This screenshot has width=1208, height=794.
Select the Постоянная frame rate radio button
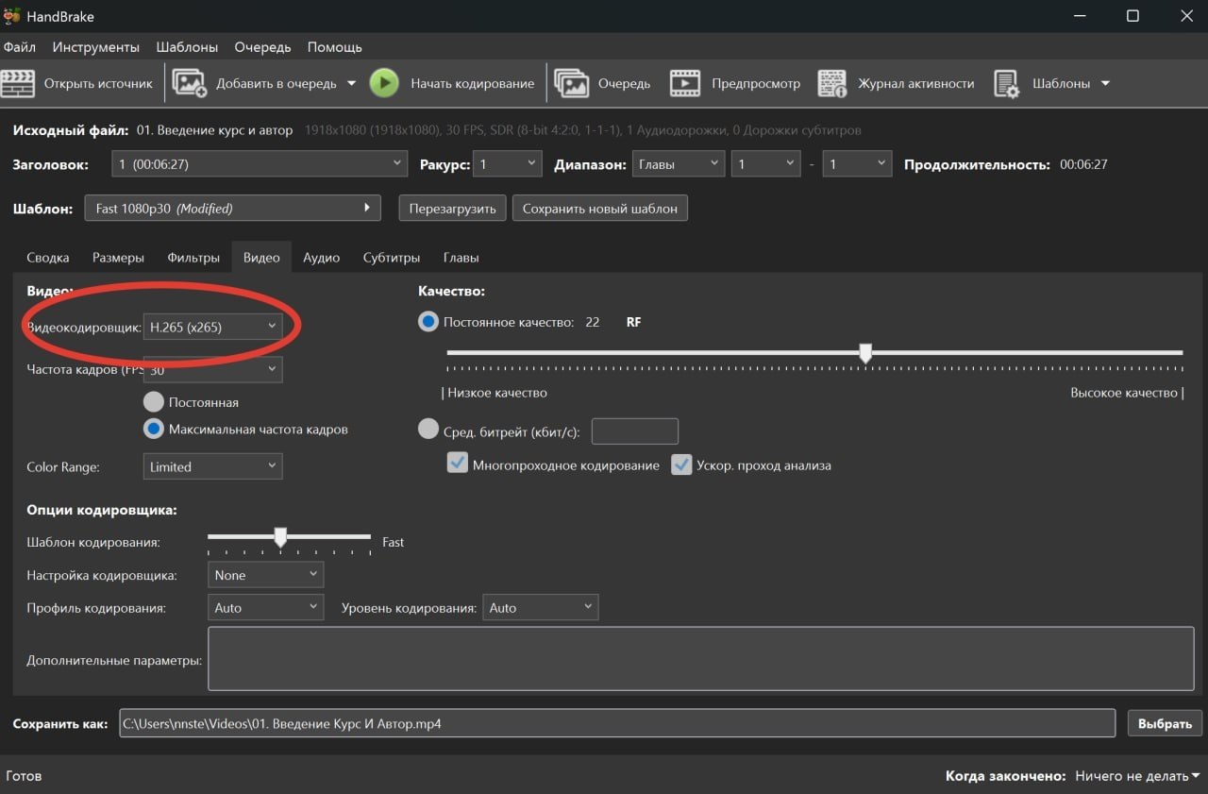153,402
